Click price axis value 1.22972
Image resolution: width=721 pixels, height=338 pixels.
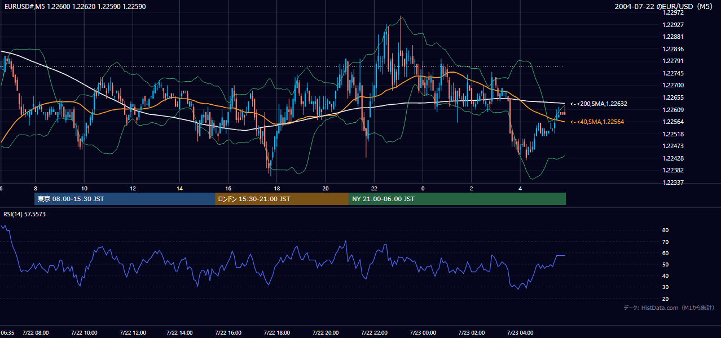673,13
